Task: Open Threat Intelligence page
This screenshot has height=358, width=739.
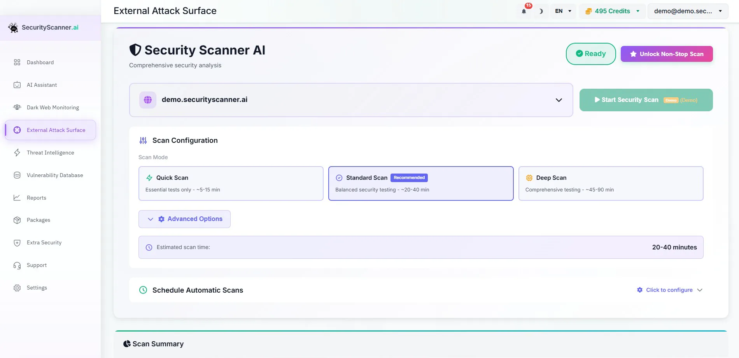Action: [51, 153]
